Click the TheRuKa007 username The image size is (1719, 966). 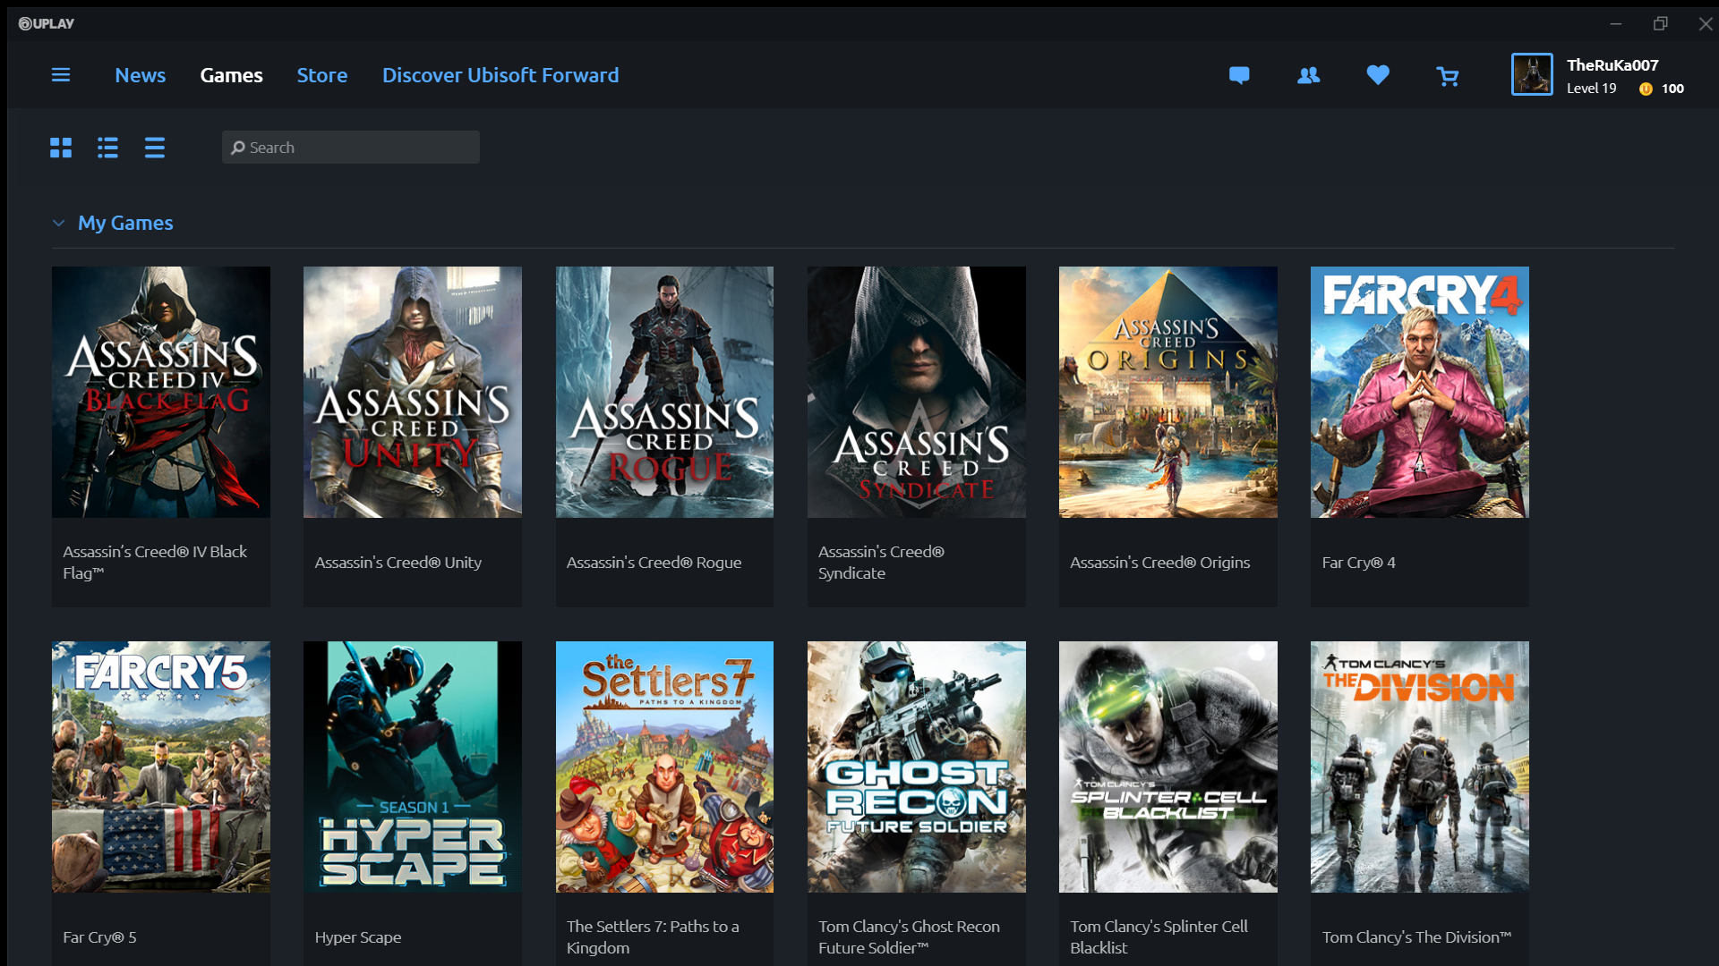point(1612,65)
